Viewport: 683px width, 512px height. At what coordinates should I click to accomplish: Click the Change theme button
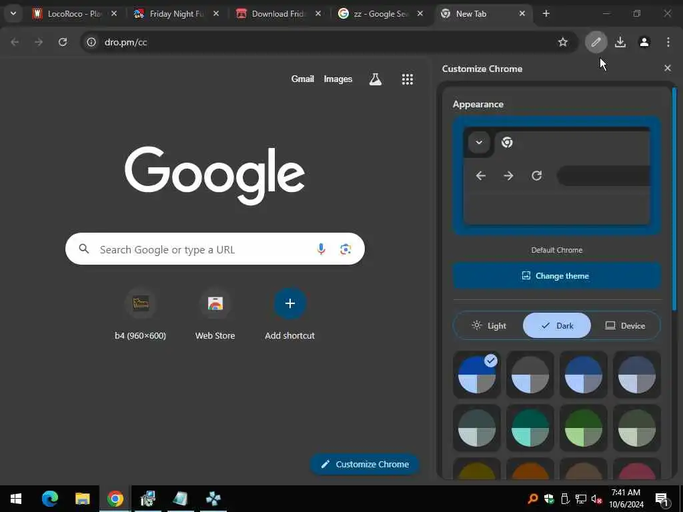point(557,275)
